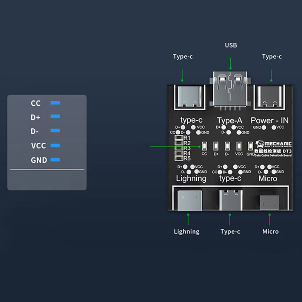Click the CC LED on the circuit board
The image size is (302, 302).
click(x=204, y=145)
